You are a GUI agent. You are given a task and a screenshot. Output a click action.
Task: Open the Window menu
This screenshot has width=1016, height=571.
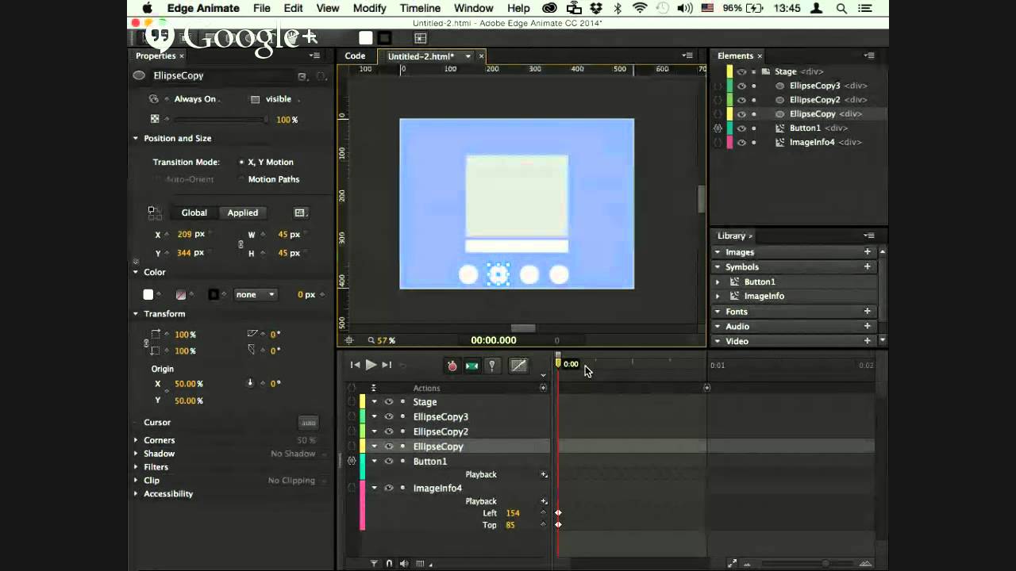pos(474,8)
